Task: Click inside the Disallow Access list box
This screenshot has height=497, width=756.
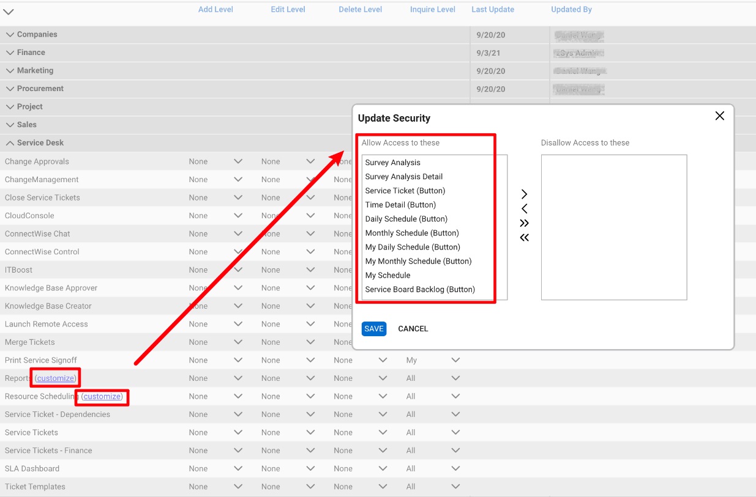Action: [x=613, y=227]
